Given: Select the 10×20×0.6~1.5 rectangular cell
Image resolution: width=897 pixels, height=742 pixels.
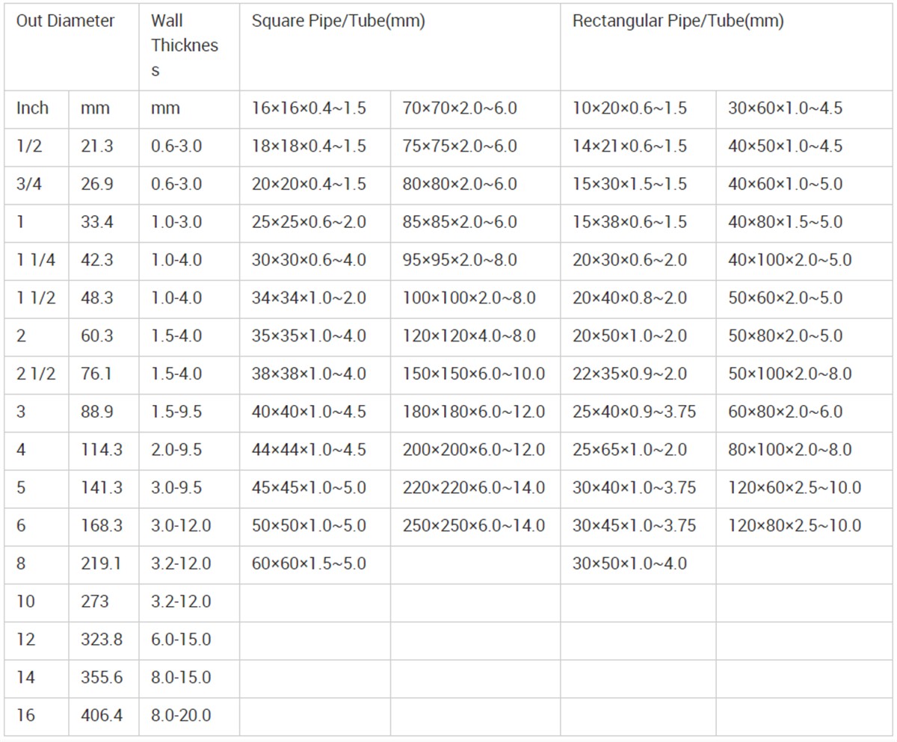Looking at the screenshot, I should (629, 108).
